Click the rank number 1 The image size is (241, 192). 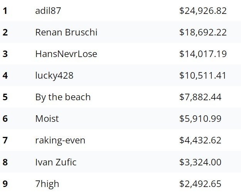pos(5,11)
